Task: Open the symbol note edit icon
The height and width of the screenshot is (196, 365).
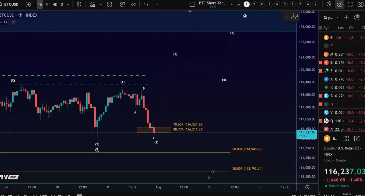Action: 357,138
